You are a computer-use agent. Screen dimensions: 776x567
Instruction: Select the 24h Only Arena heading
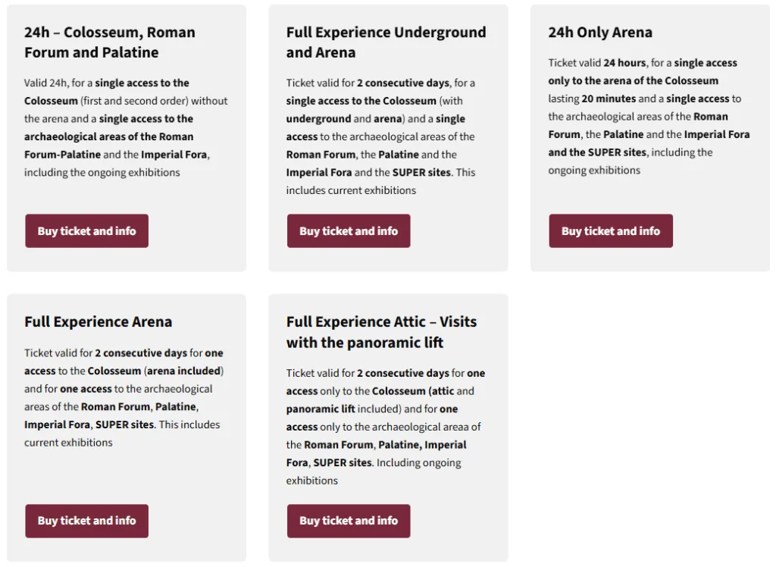pos(600,32)
